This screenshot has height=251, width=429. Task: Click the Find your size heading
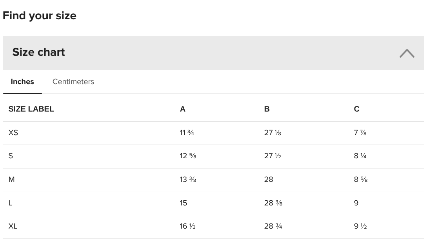pos(39,16)
